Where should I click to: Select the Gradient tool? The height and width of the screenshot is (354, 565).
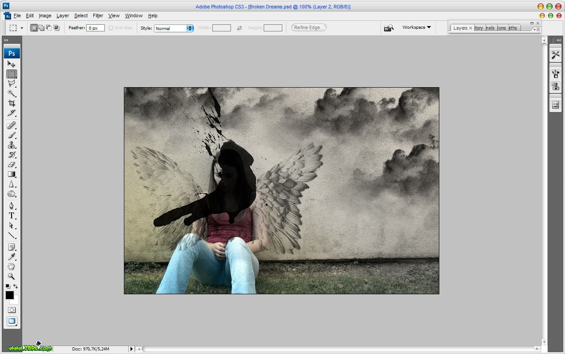(x=12, y=174)
